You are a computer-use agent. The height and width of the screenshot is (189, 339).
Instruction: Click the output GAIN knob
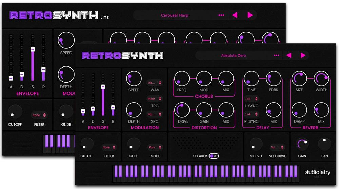tap(302, 145)
